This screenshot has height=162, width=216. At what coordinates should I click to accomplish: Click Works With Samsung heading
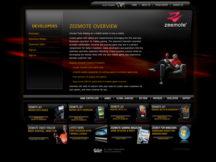click(81, 110)
